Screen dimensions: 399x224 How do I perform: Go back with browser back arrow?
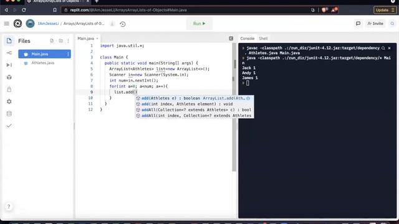coord(6,10)
